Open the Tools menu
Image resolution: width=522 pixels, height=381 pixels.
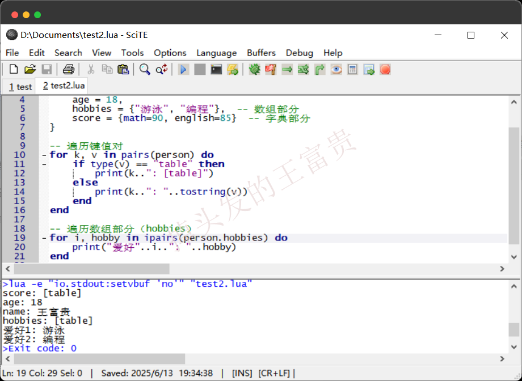click(133, 53)
